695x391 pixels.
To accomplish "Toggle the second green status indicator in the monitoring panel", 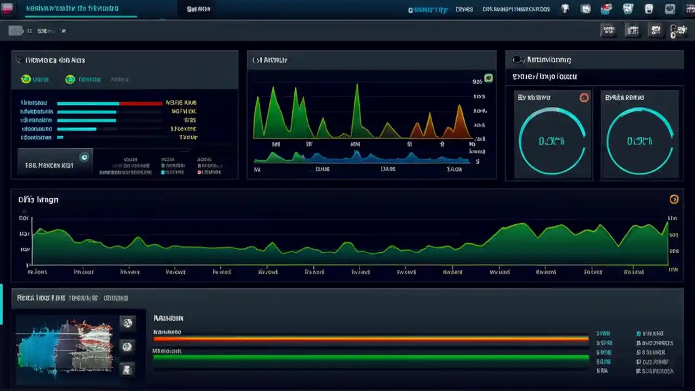I will click(x=70, y=79).
